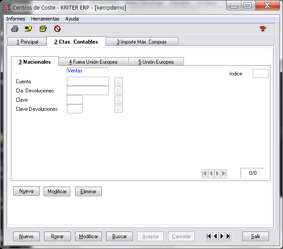
Task: Click the Eliminar button
Action: (88, 191)
